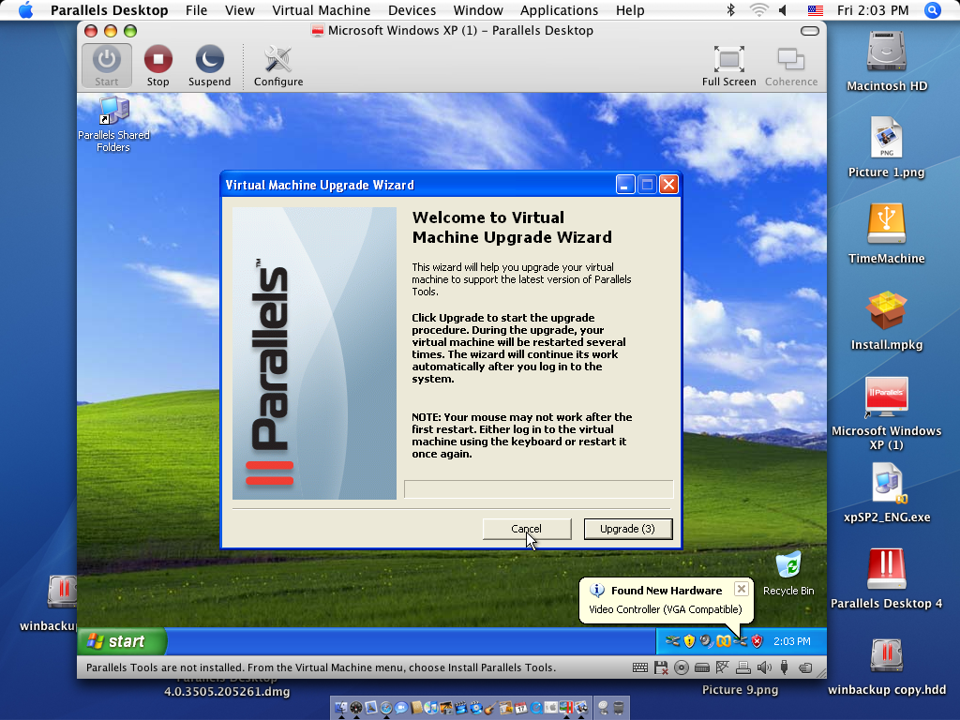The image size is (960, 720).
Task: Click the shared folders hand icon in status bar
Action: click(x=805, y=667)
